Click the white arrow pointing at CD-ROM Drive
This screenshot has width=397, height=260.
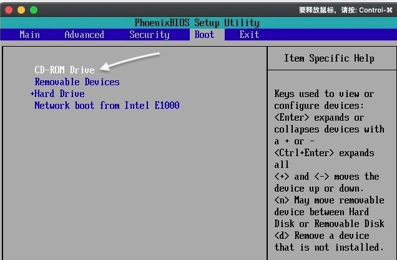coord(130,61)
